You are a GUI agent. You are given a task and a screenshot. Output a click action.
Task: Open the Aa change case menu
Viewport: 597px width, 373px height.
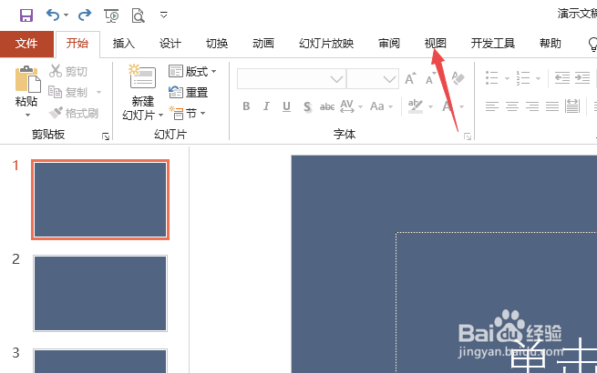point(381,106)
